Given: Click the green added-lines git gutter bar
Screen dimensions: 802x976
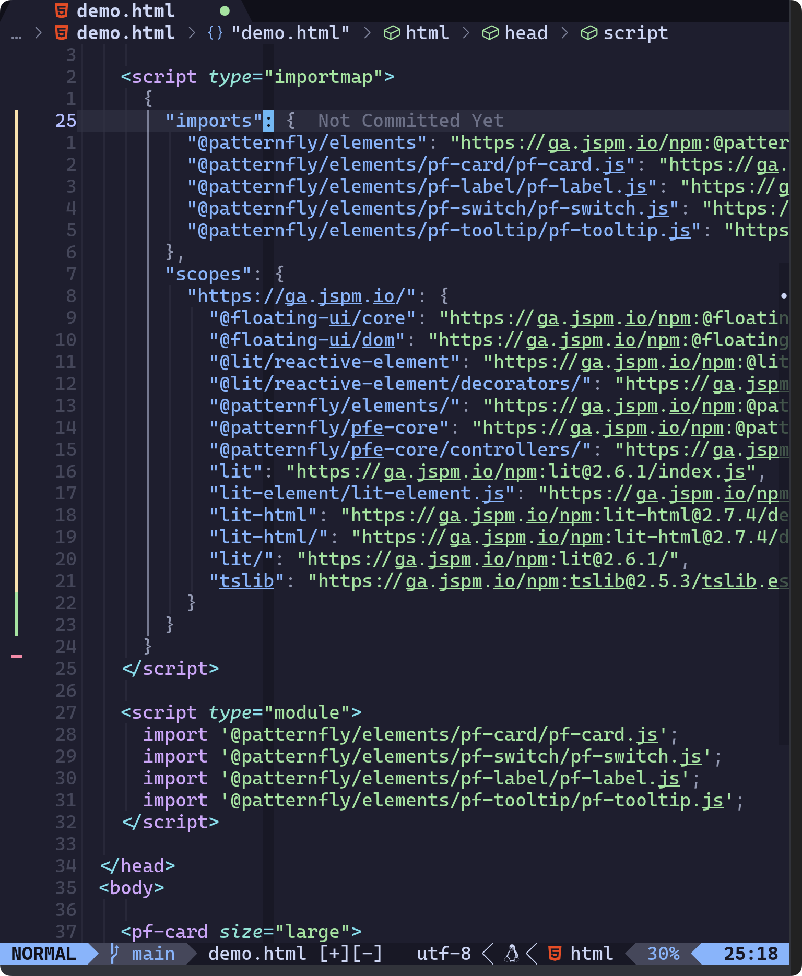Looking at the screenshot, I should coord(17,613).
